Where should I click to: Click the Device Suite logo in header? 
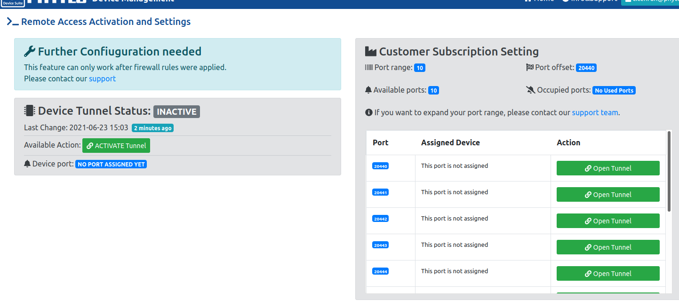(x=13, y=3)
